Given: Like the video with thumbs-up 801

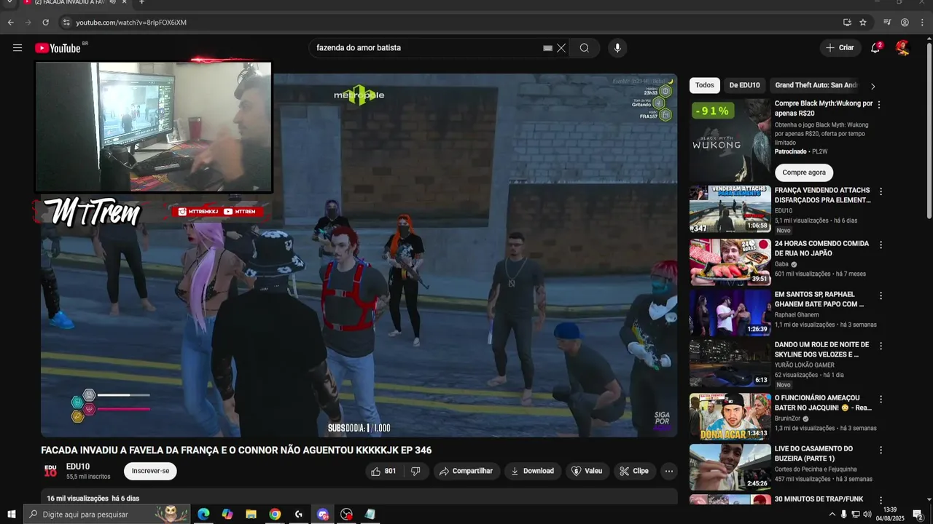Looking at the screenshot, I should (x=383, y=471).
